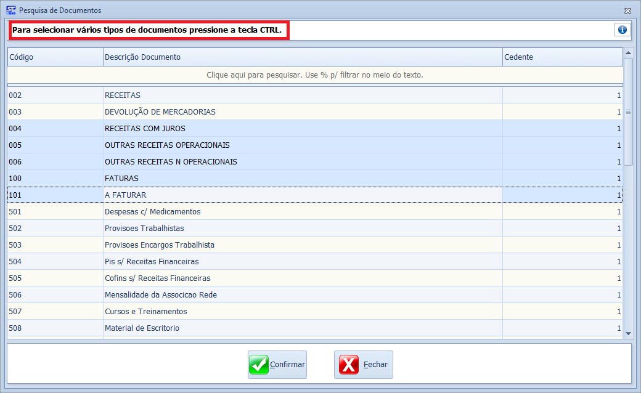Select the RECEITAS row
The image size is (641, 393).
302,95
